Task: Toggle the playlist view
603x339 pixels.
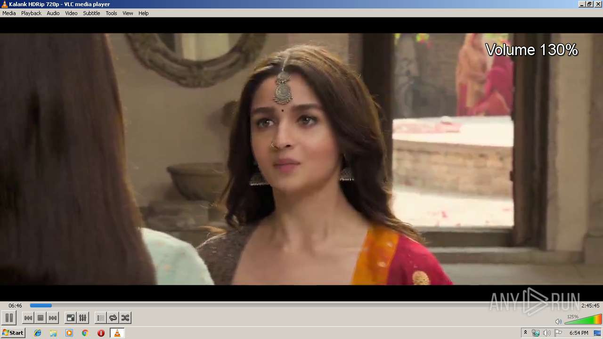Action: coord(101,318)
